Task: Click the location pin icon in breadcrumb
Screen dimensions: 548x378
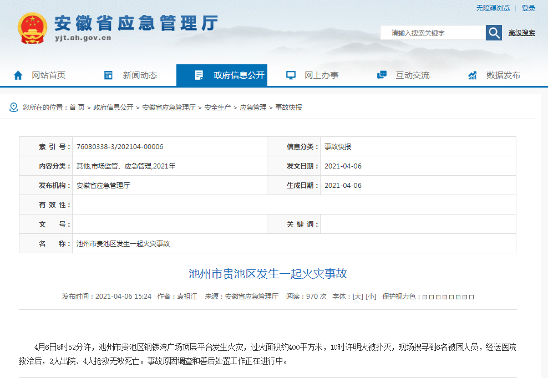Action: pyautogui.click(x=14, y=108)
